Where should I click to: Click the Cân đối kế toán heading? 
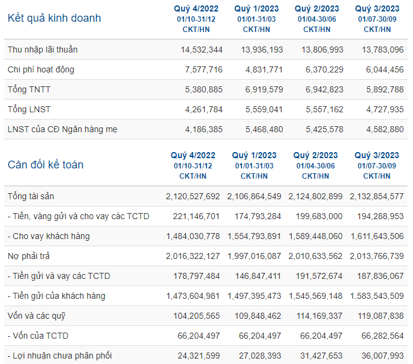(45, 165)
